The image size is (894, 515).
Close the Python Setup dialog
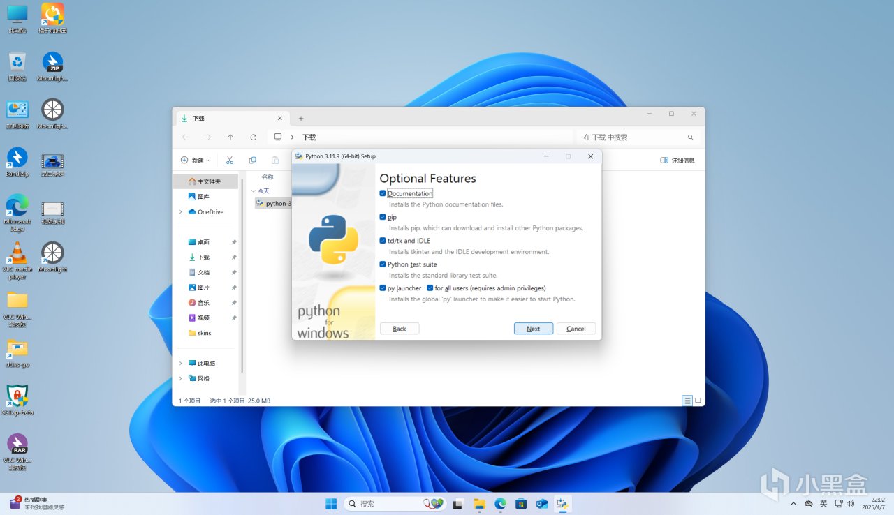pos(590,156)
